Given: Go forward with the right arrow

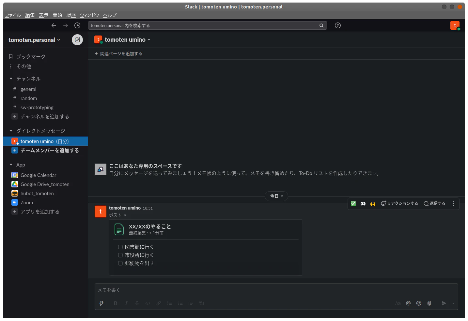Looking at the screenshot, I should pyautogui.click(x=66, y=25).
